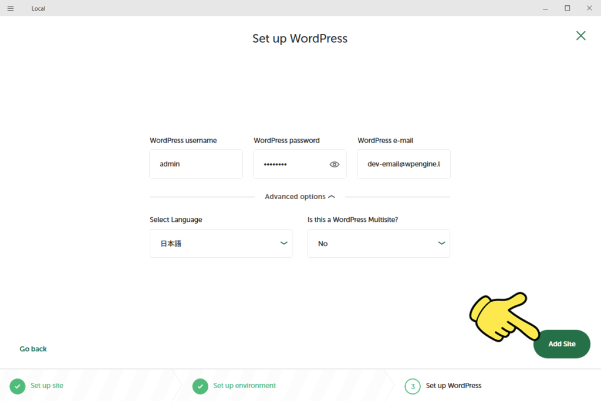Click the Set up environment green checkmark
This screenshot has width=601, height=401.
[200, 386]
